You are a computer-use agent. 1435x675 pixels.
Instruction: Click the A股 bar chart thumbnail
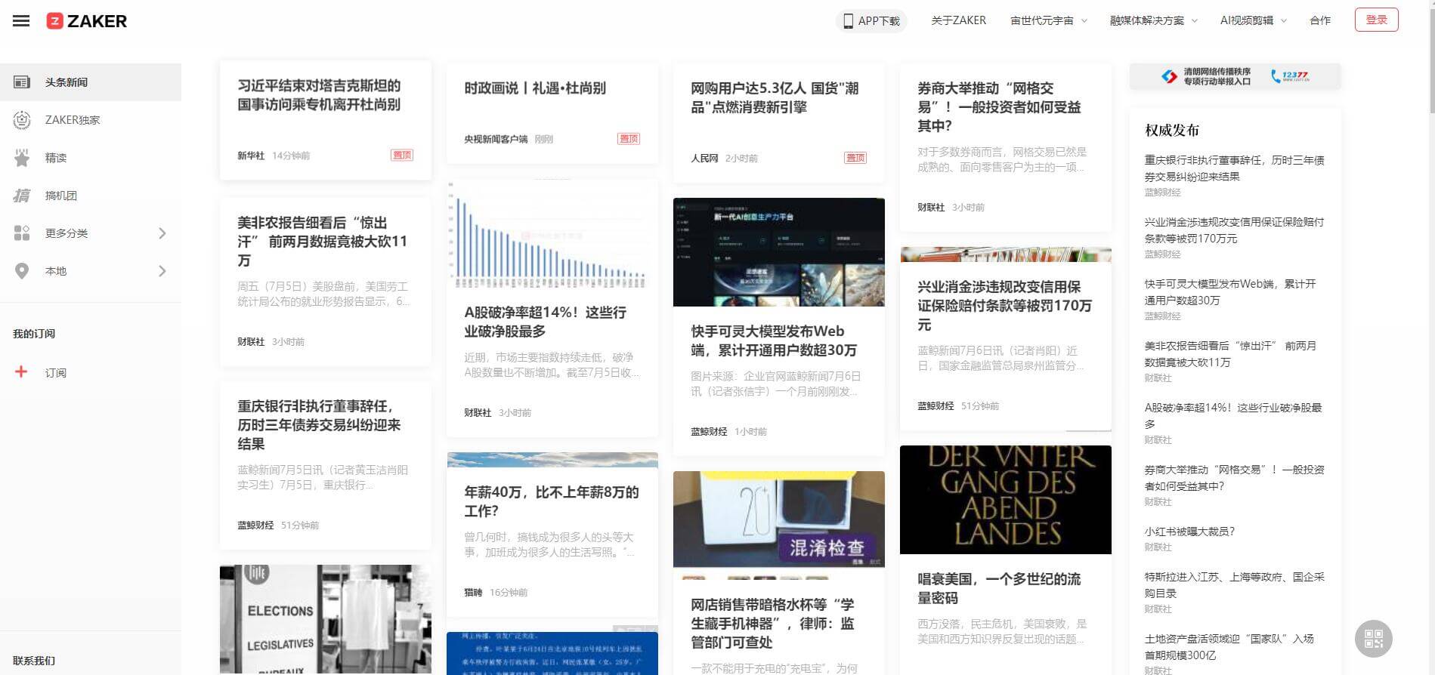coord(552,234)
